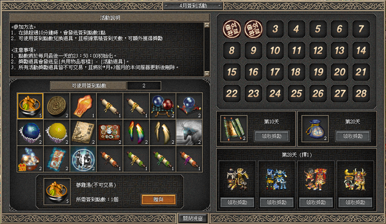Select the old manual book item
This screenshot has width=386, height=224.
(x=83, y=132)
